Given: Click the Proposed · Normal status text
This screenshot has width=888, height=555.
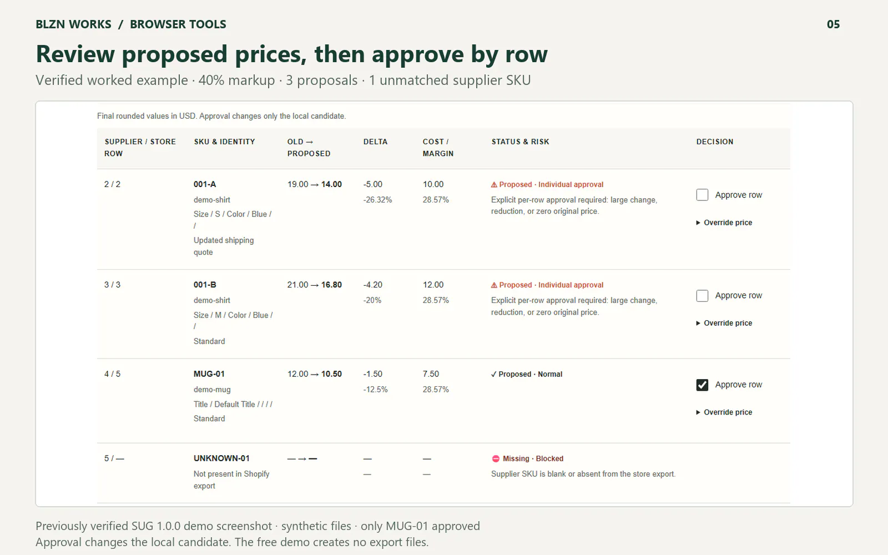Looking at the screenshot, I should (531, 375).
